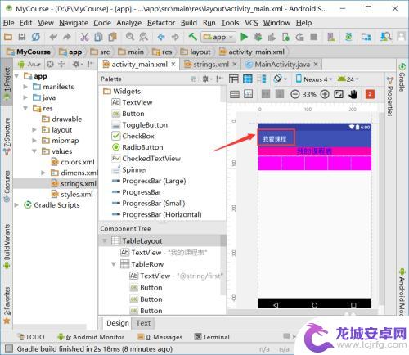Run the app with green play

244,37
